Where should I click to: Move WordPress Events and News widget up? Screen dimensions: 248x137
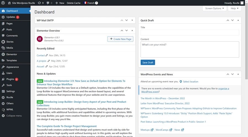(x=228, y=74)
